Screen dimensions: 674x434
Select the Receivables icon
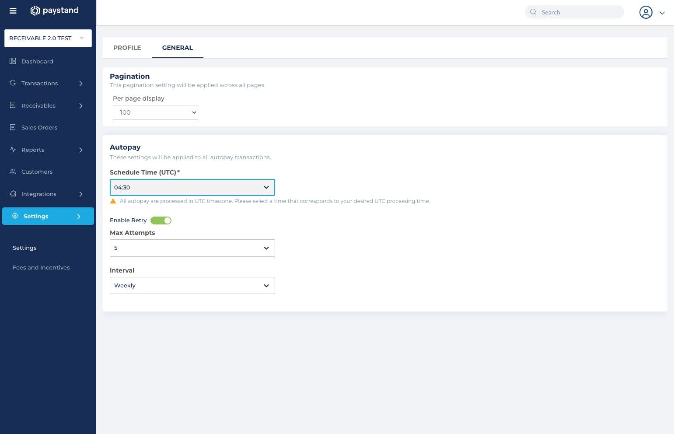(x=13, y=105)
